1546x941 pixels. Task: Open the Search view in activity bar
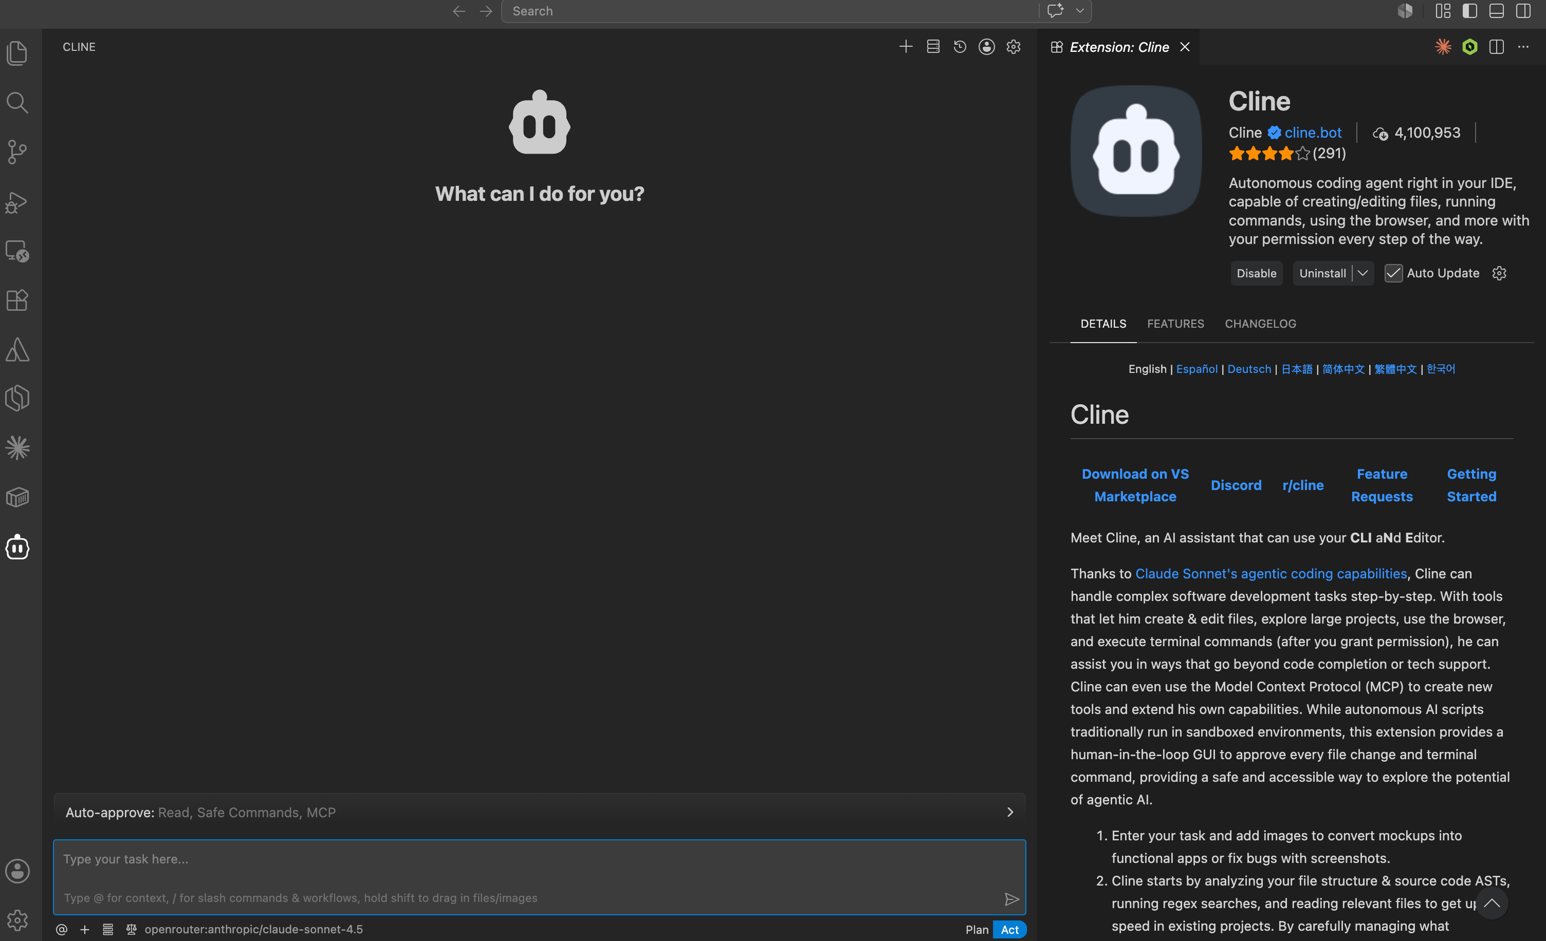(x=17, y=102)
